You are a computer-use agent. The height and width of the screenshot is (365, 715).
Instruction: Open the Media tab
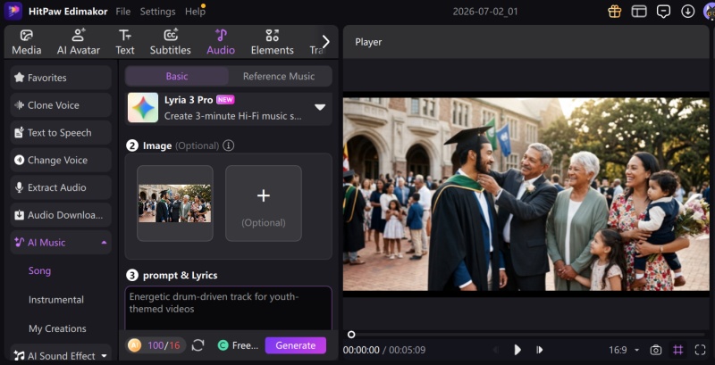[27, 42]
